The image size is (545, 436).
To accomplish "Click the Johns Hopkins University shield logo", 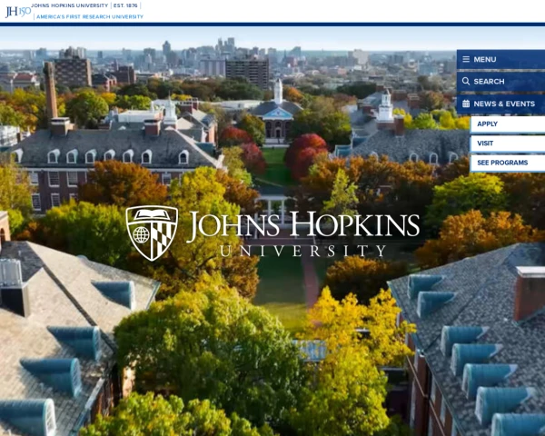I will point(152,233).
